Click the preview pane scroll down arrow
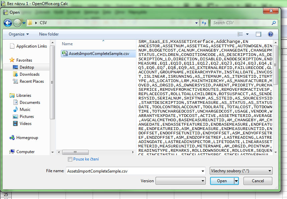The height and width of the screenshot is (199, 287). tap(276, 152)
